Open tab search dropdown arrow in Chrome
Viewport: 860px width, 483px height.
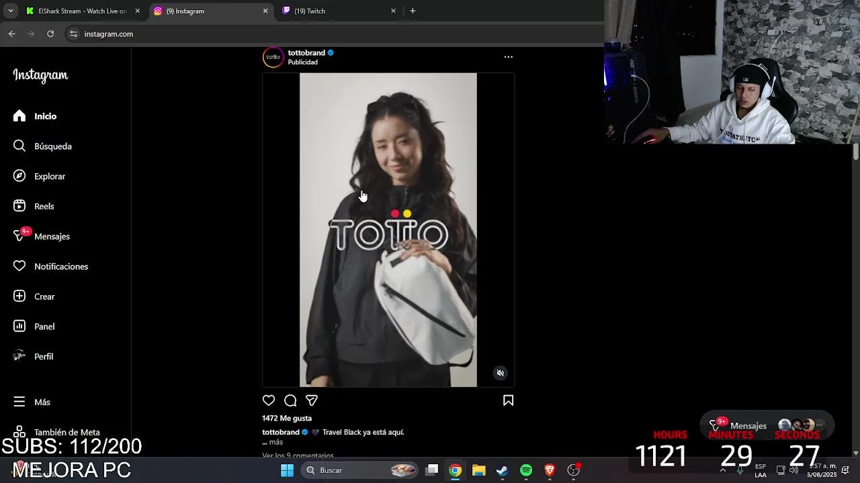10,11
